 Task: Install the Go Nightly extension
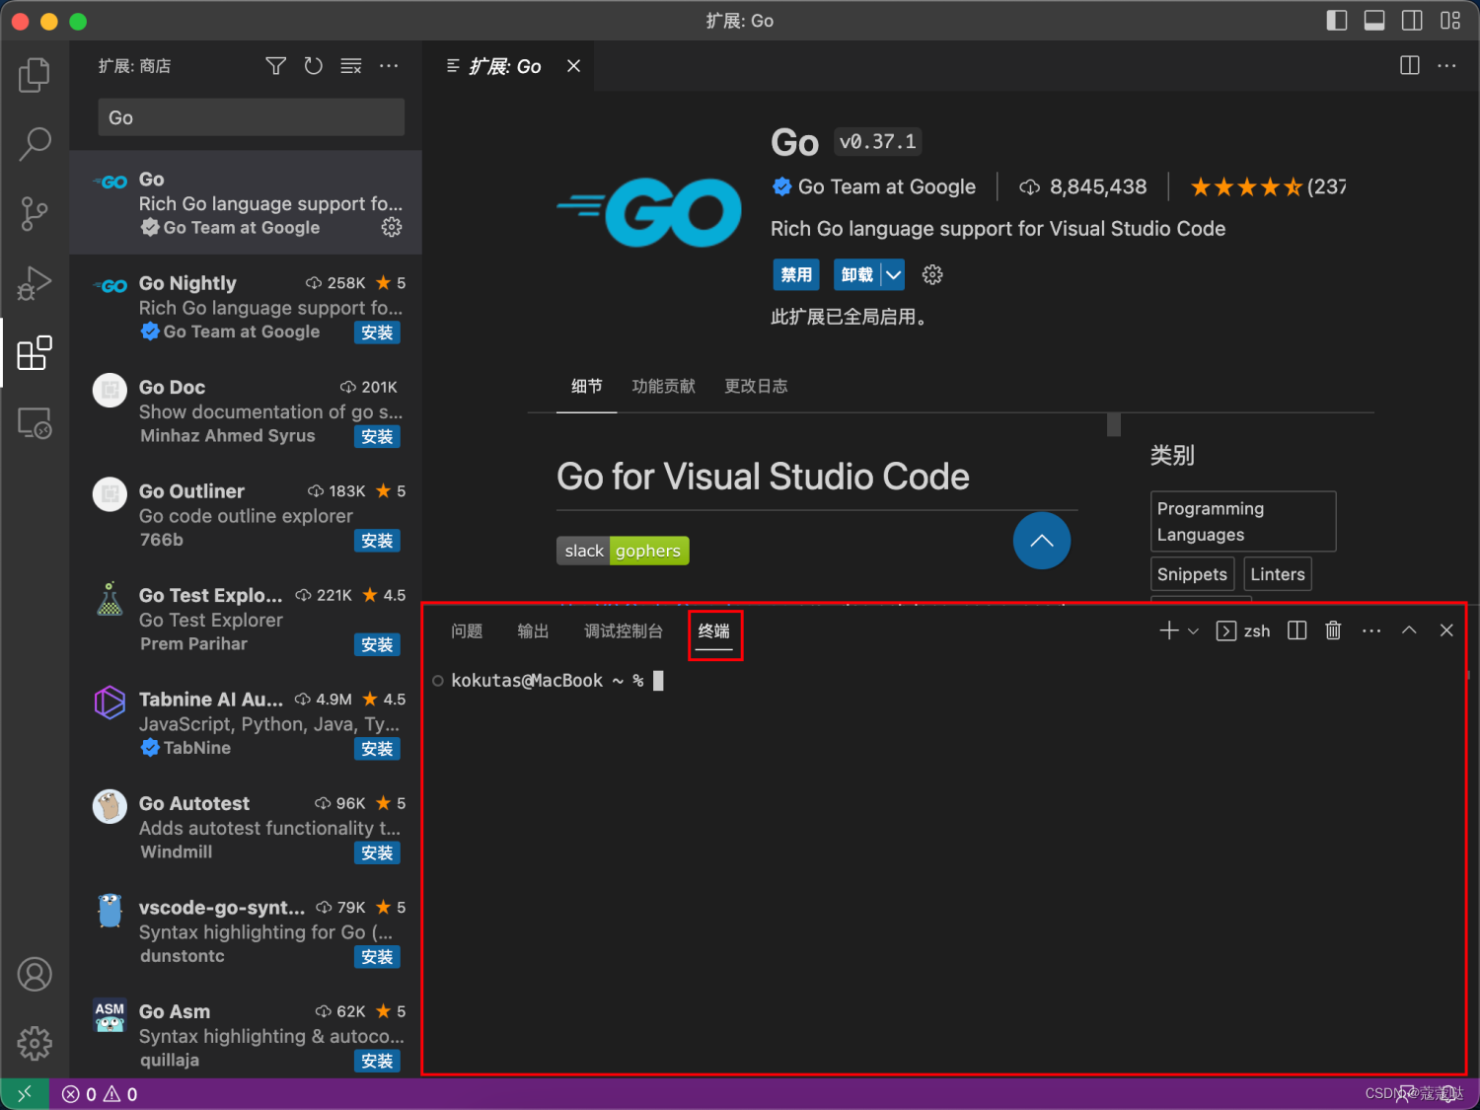(377, 333)
